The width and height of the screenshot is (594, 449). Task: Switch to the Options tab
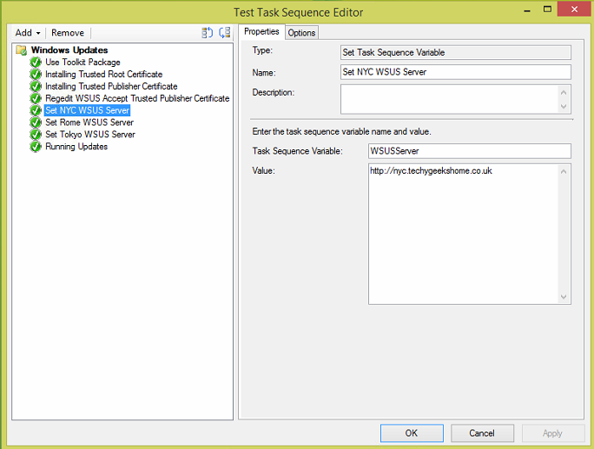302,33
